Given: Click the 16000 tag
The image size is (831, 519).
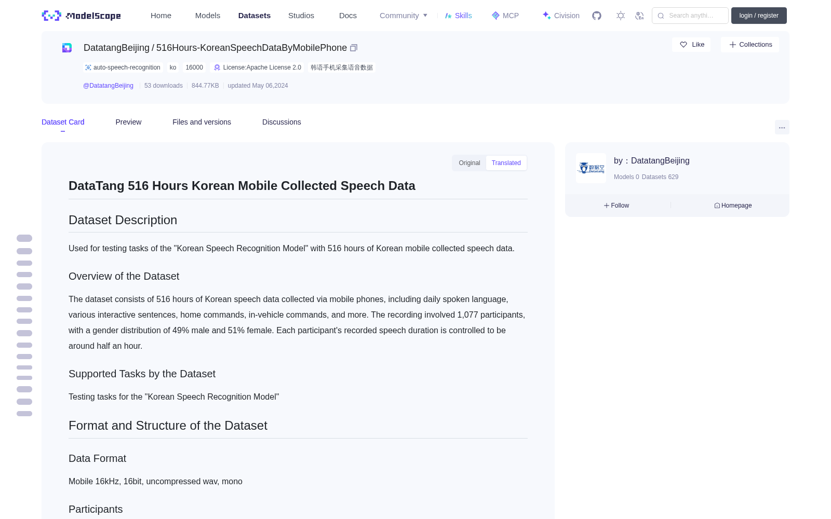Looking at the screenshot, I should coord(194,67).
